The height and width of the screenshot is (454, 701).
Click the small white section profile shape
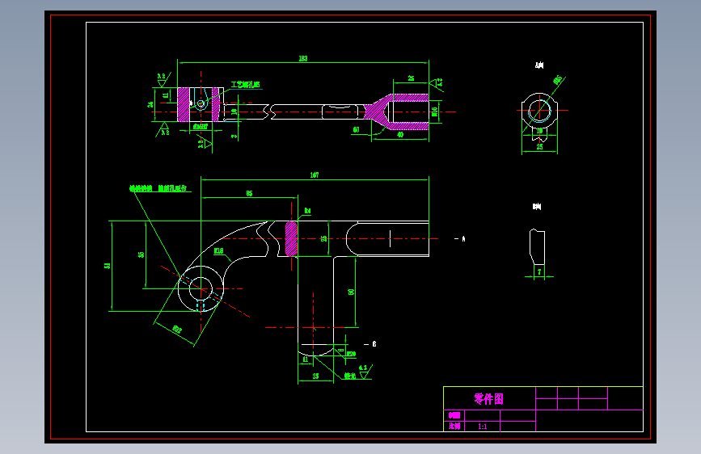(x=538, y=246)
